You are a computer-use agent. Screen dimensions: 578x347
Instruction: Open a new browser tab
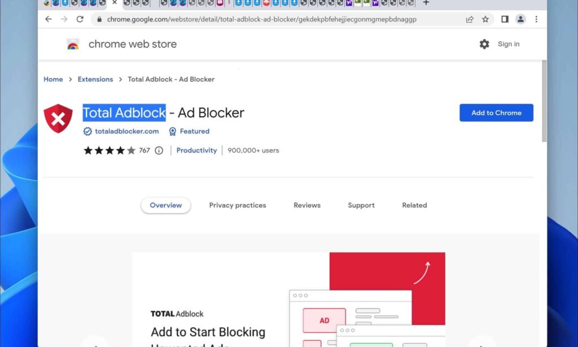click(426, 3)
